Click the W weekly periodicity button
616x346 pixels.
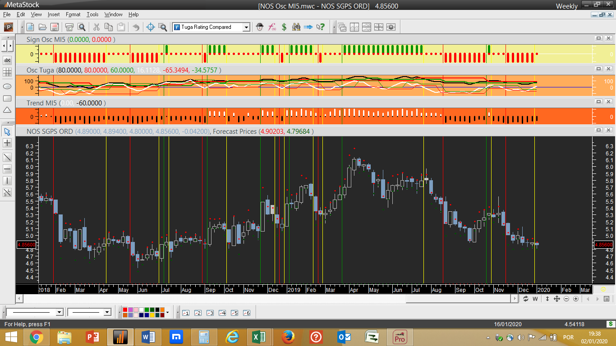[535, 299]
